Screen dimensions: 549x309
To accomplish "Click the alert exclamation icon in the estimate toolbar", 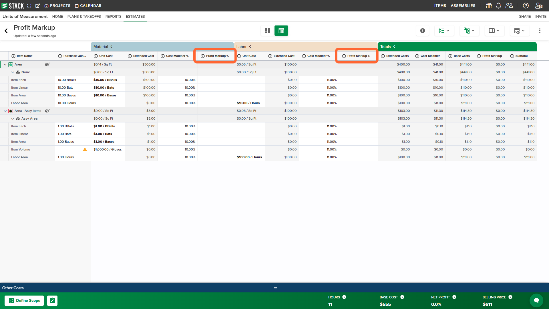I will (x=423, y=31).
